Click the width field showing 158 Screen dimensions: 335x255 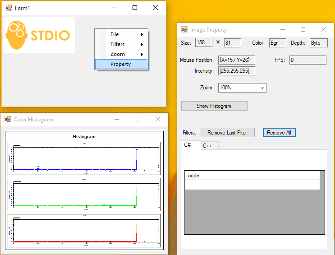tap(204, 42)
